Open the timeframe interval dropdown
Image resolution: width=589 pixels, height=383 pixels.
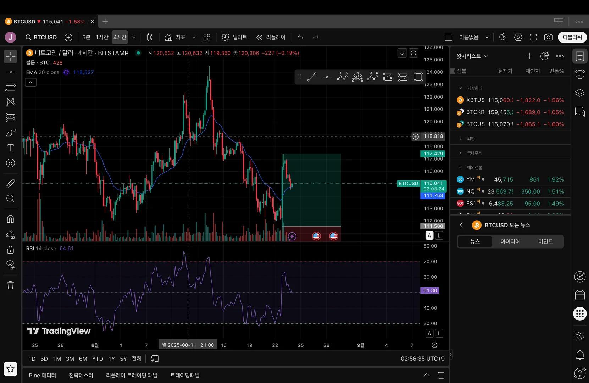coord(134,37)
